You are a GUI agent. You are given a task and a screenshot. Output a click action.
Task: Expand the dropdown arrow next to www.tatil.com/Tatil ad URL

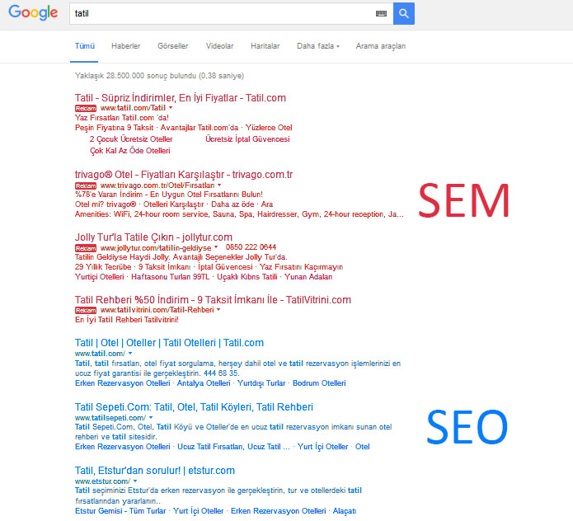[171, 108]
